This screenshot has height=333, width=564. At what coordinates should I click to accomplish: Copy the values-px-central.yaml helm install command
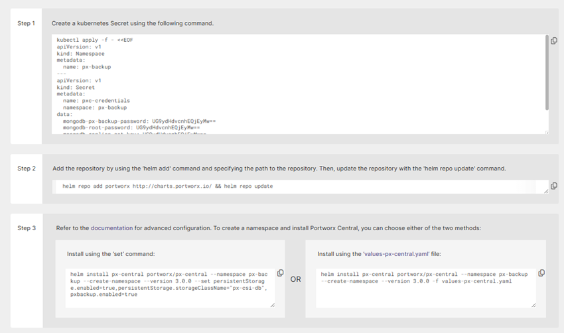[541, 273]
